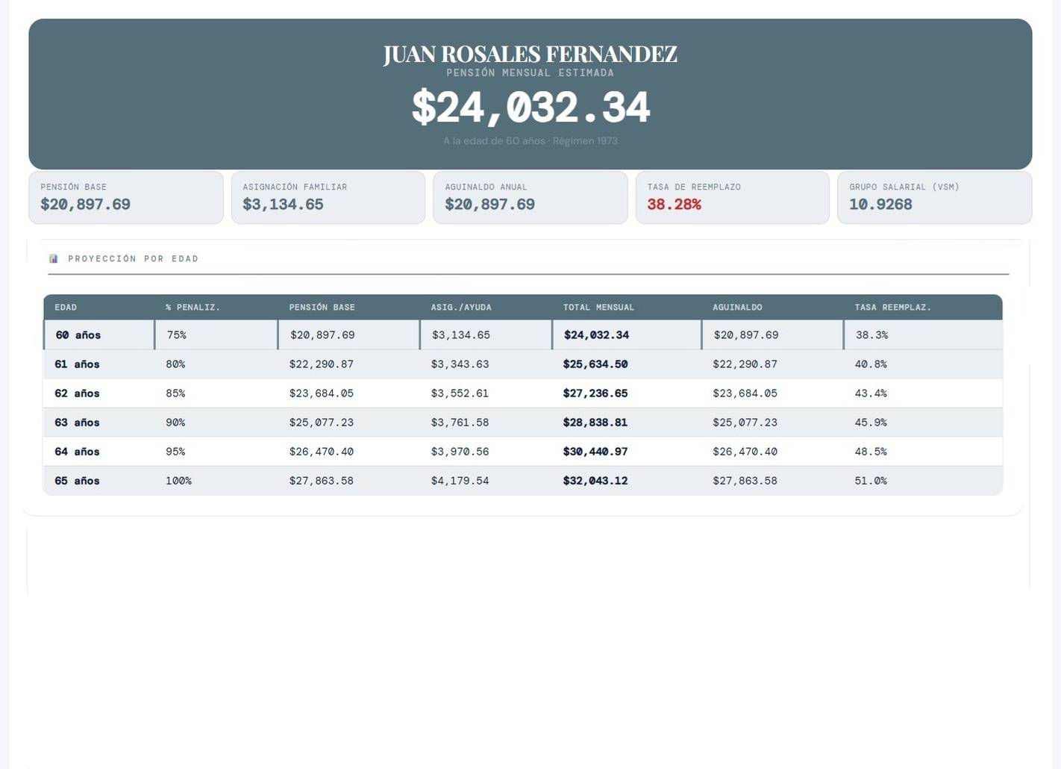Click the $25,077.23 pensión base cell
The width and height of the screenshot is (1061, 769).
(x=322, y=423)
